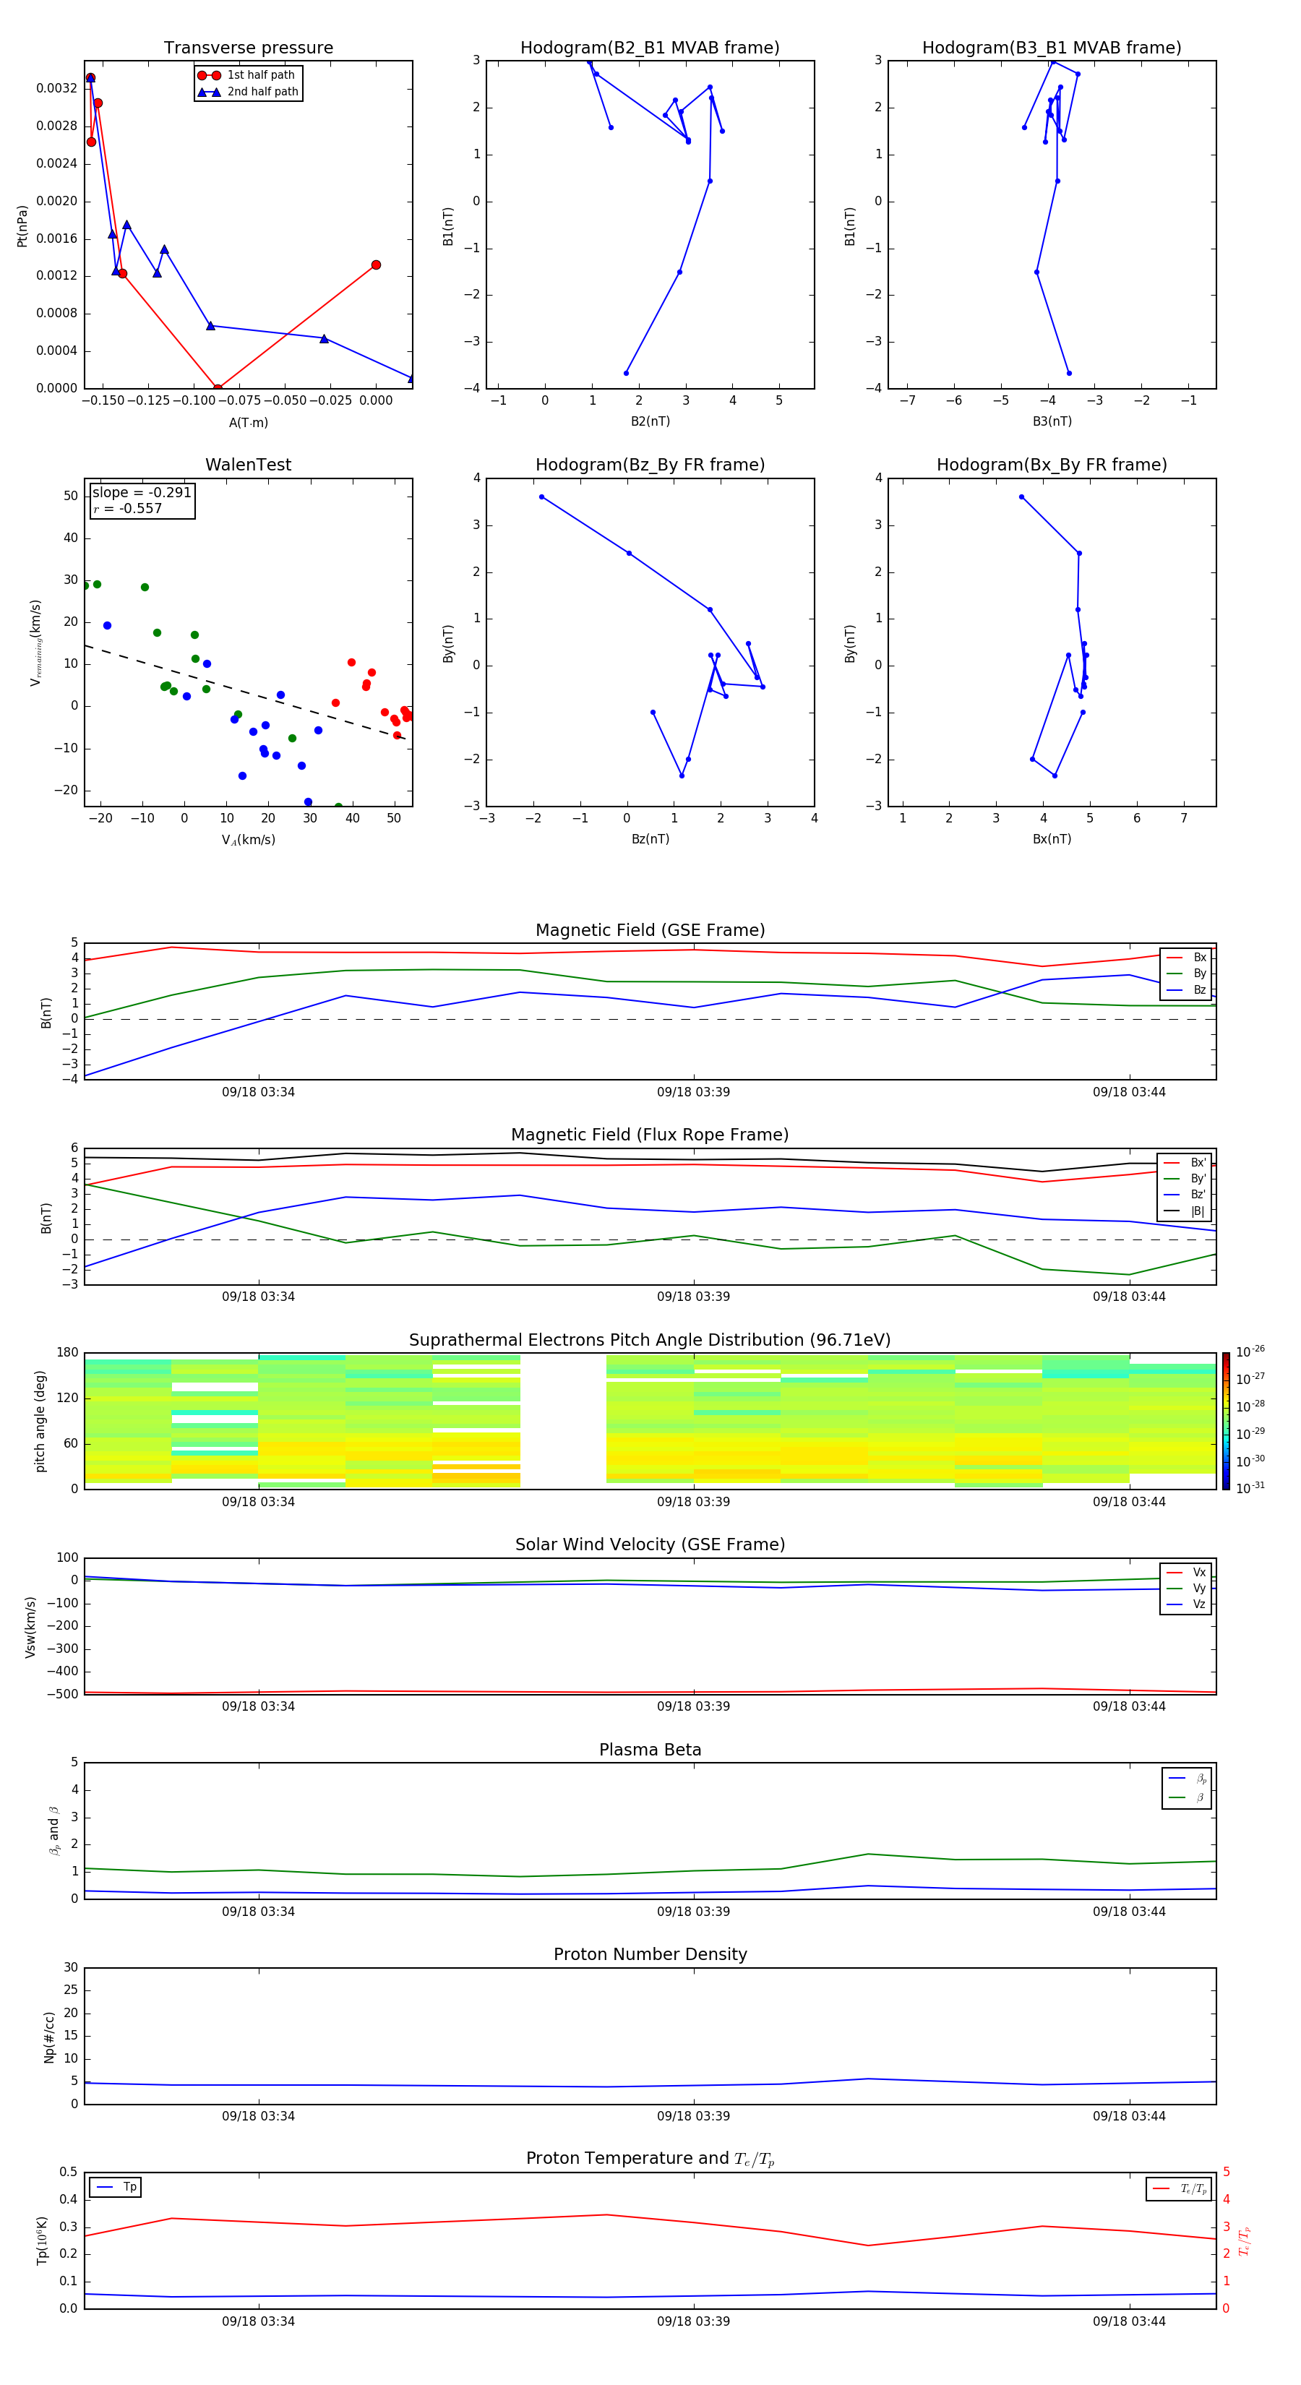Click the 'Tp' legend entry
1301x2385 pixels.
pos(116,2188)
